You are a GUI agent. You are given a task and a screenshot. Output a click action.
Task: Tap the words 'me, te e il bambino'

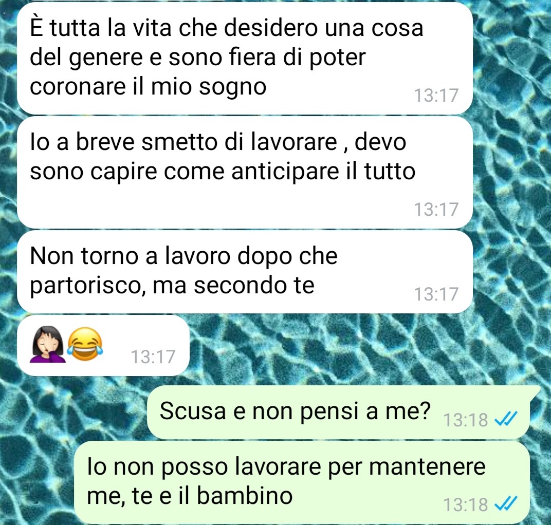point(189,496)
